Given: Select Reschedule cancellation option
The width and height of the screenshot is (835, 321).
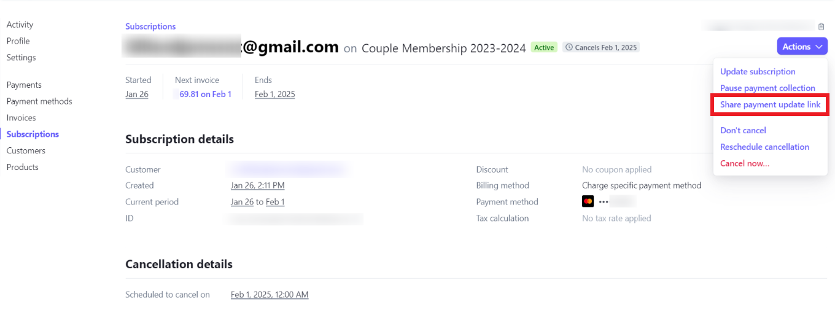Looking at the screenshot, I should [x=764, y=147].
